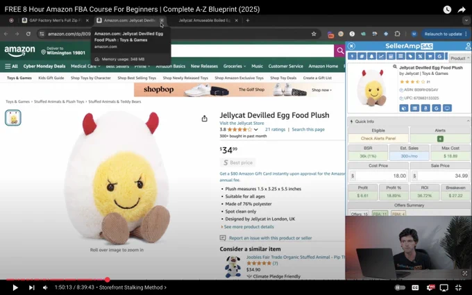The image size is (472, 295).
Task: Open Shop Toy Deals subnav link
Action: [283, 78]
